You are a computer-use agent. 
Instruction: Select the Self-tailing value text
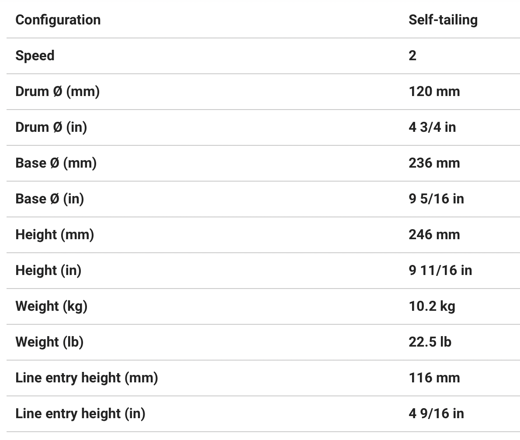[443, 20]
